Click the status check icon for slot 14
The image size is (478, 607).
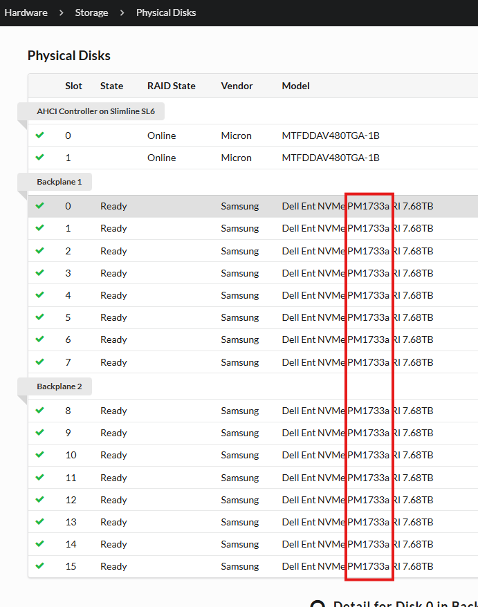pyautogui.click(x=39, y=543)
